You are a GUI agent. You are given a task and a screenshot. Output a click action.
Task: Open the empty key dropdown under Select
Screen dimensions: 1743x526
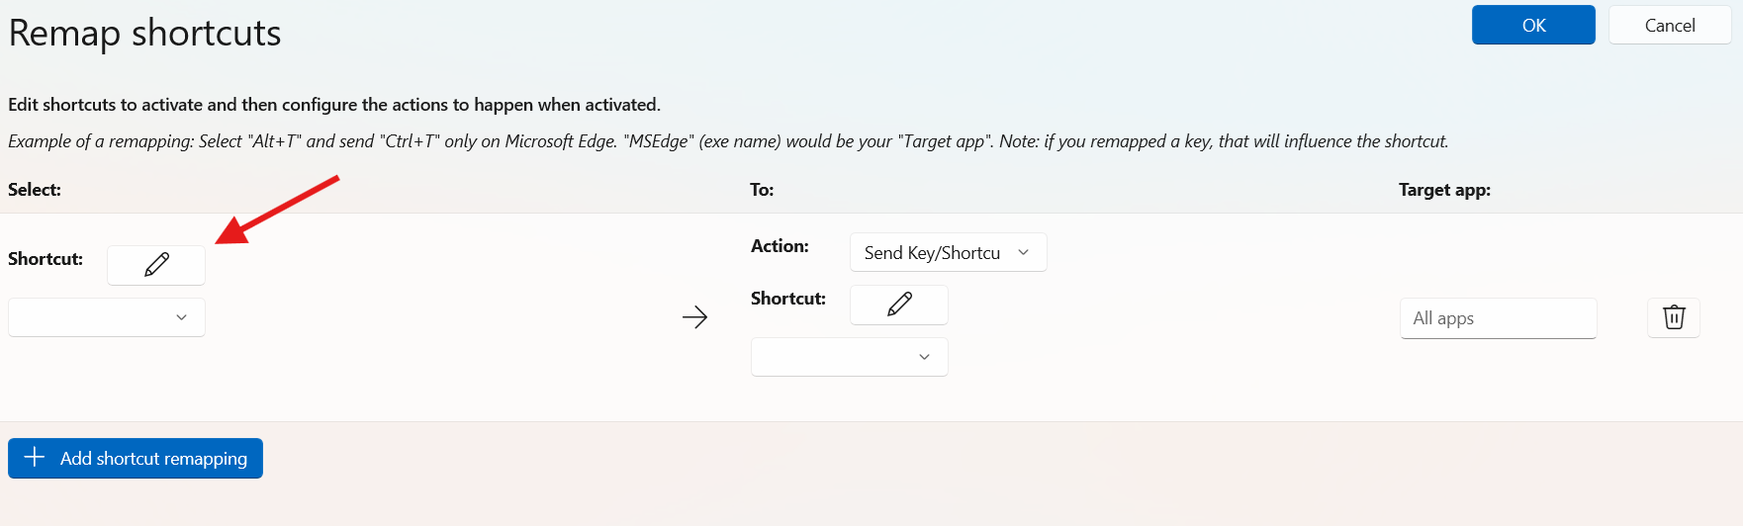[x=107, y=317]
